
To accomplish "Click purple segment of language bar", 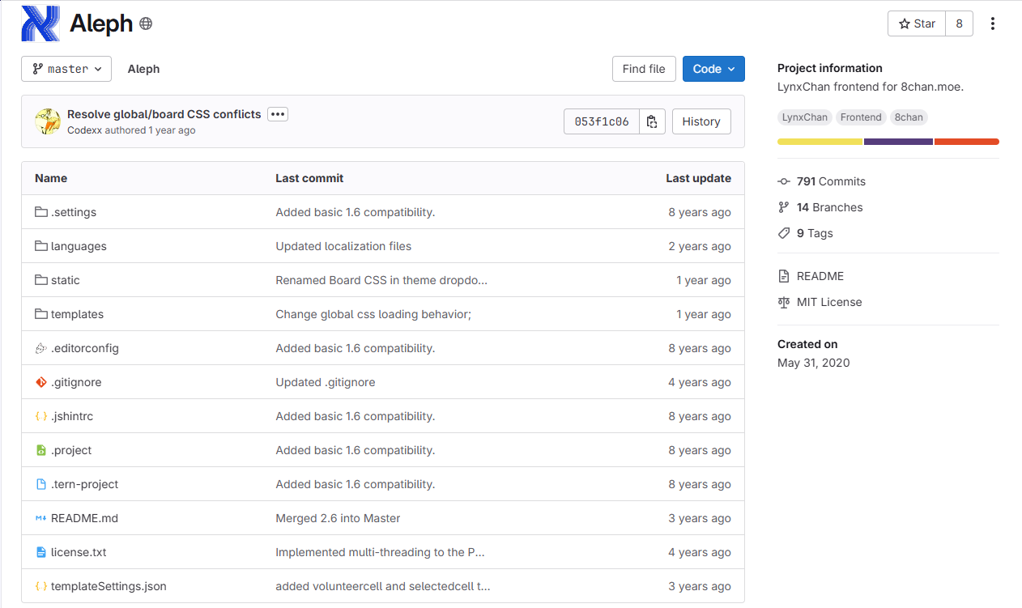I will [x=898, y=142].
